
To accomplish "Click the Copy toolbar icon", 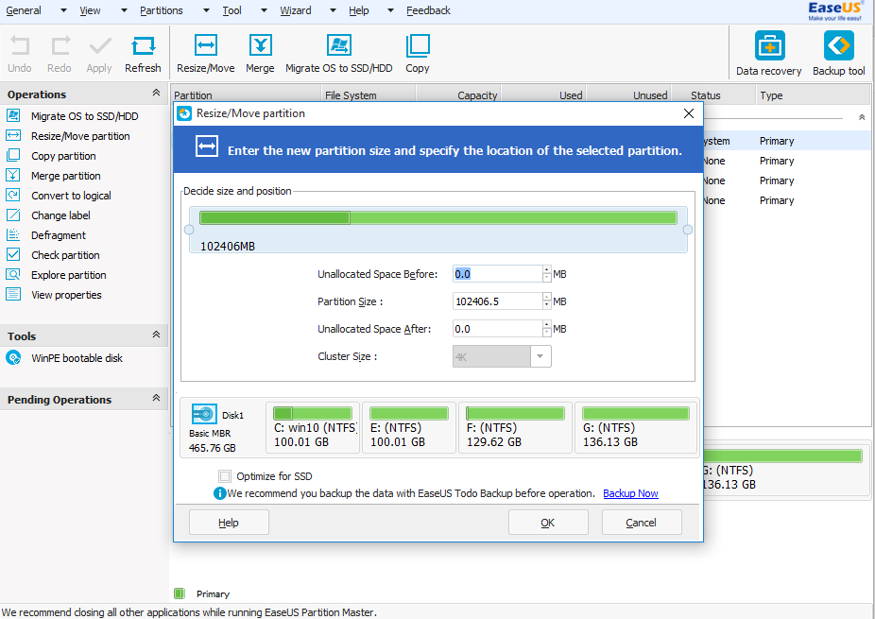I will 418,45.
